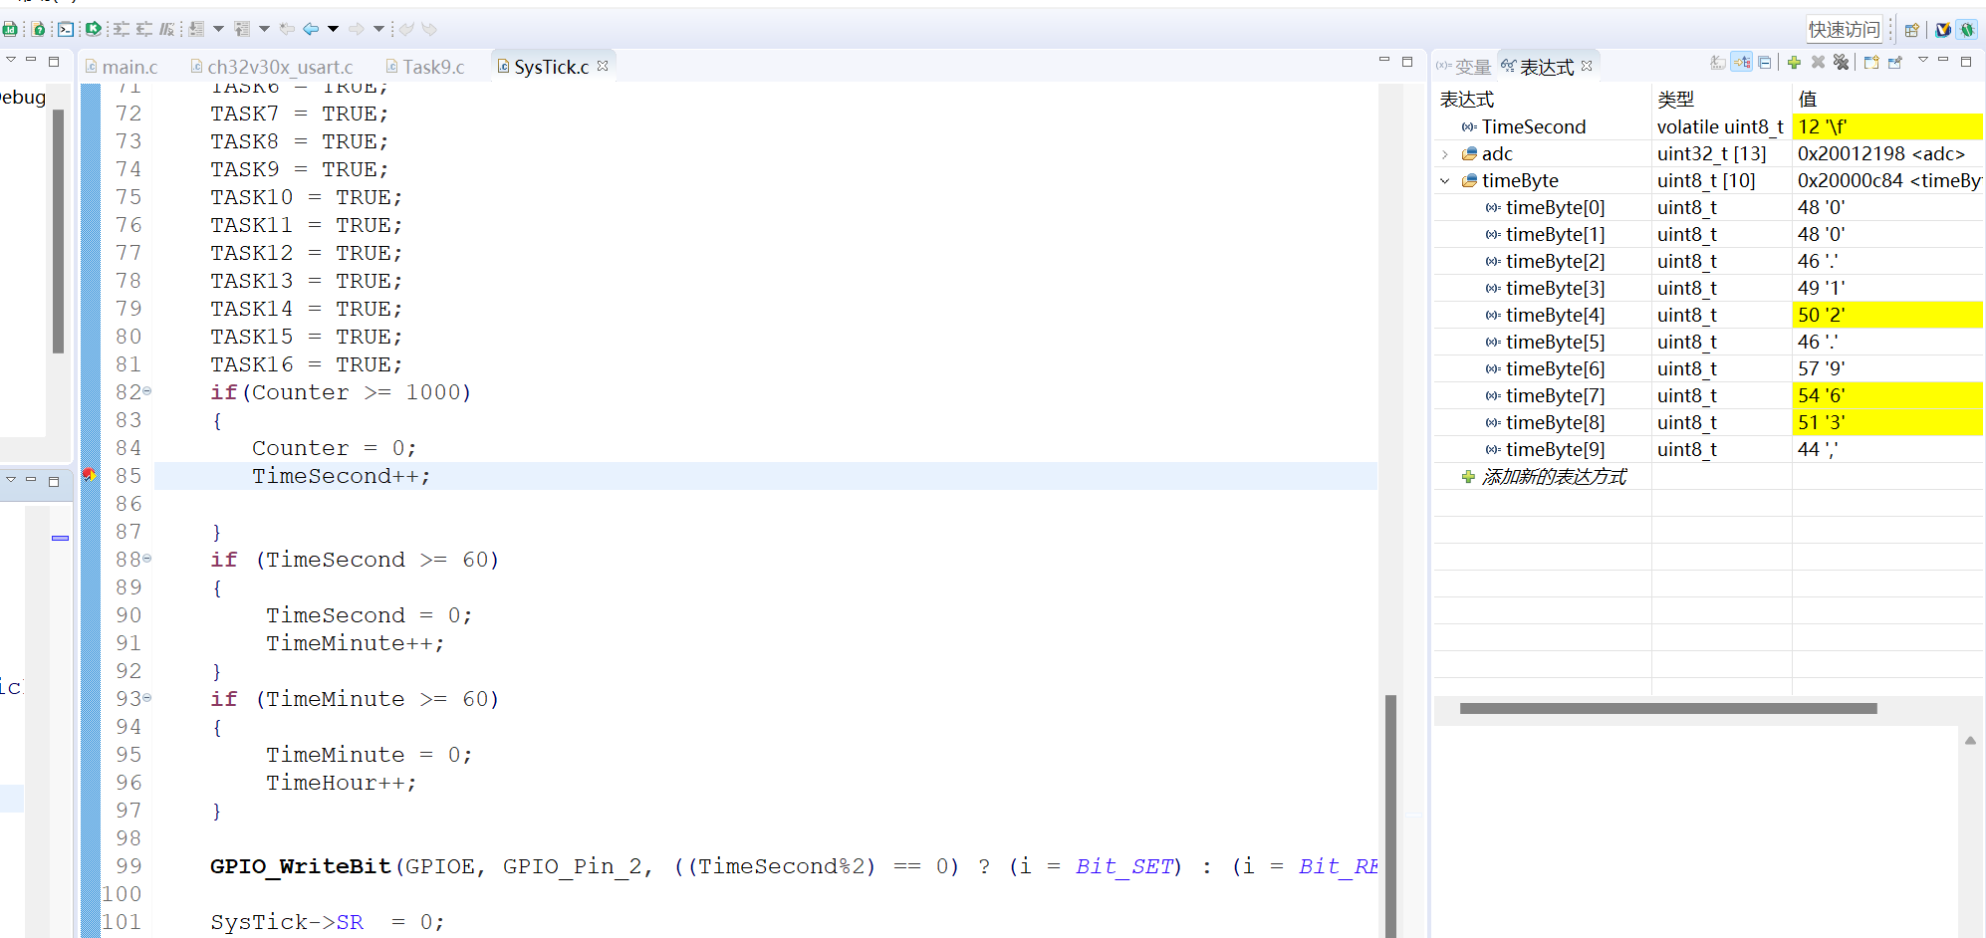Close the SysTick.c tab
Image resolution: width=1986 pixels, height=938 pixels.
tap(603, 66)
